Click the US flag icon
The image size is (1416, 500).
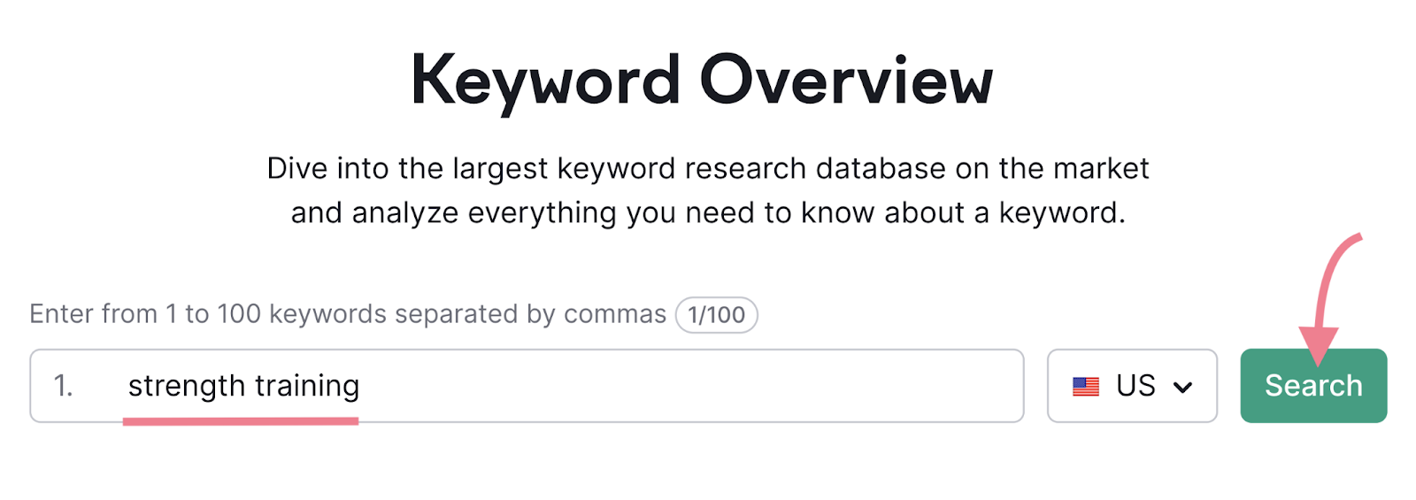point(1085,387)
